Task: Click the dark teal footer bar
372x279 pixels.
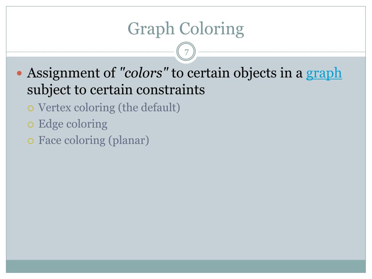Action: click(186, 266)
